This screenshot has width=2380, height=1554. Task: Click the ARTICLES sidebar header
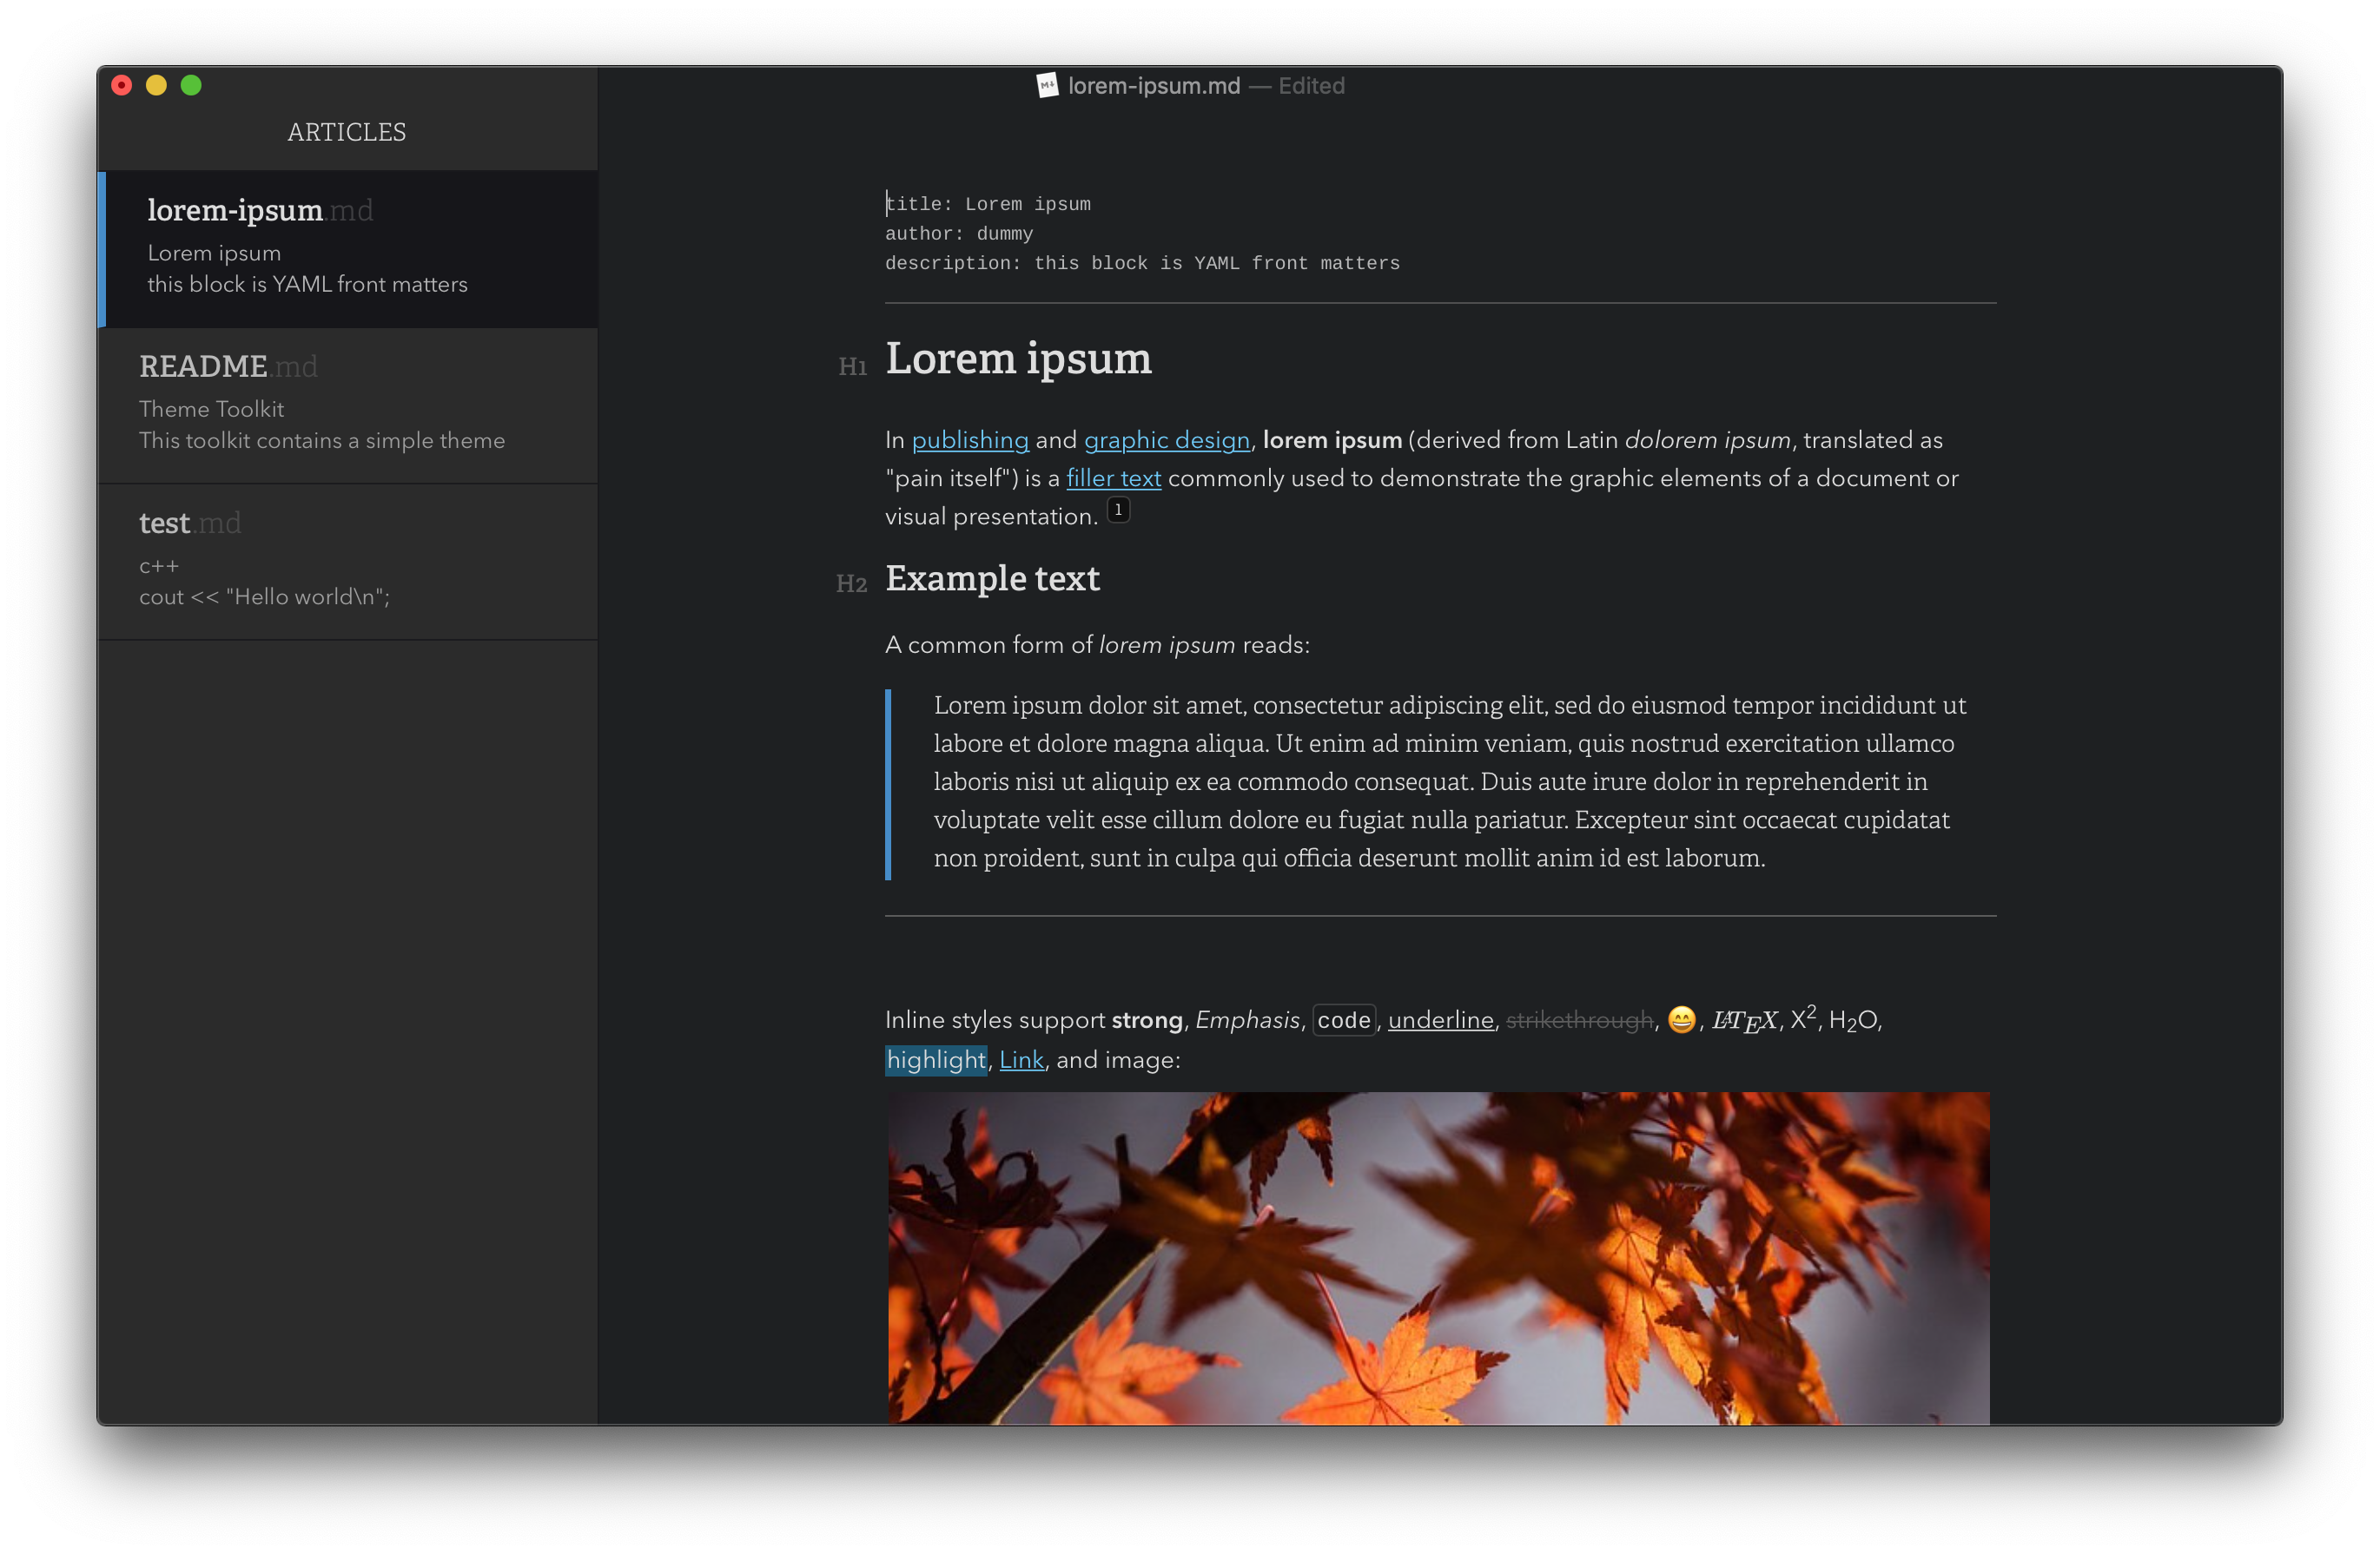coord(346,132)
